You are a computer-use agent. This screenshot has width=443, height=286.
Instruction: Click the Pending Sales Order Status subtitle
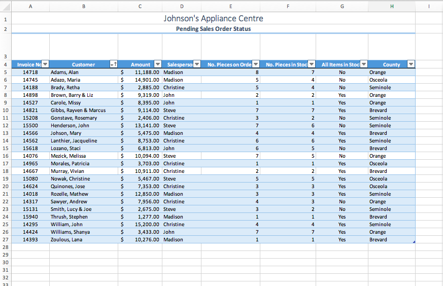[213, 29]
